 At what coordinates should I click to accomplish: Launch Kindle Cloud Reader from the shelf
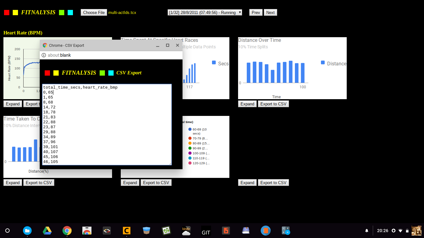tap(186, 231)
